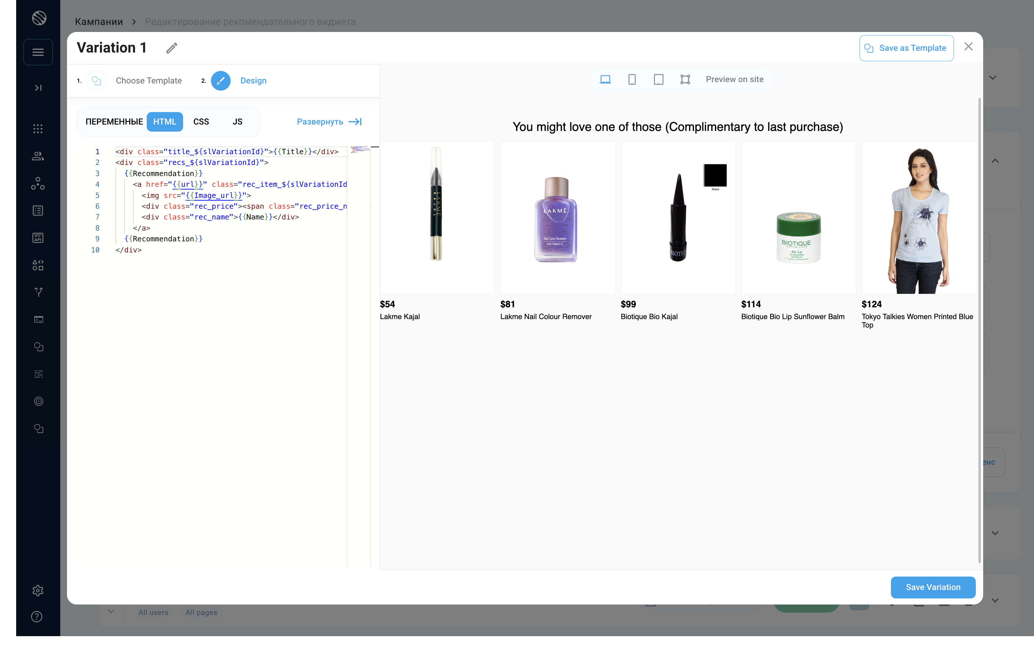The width and height of the screenshot is (1034, 655).
Task: Open the users icon in sidebar
Action: coord(38,156)
